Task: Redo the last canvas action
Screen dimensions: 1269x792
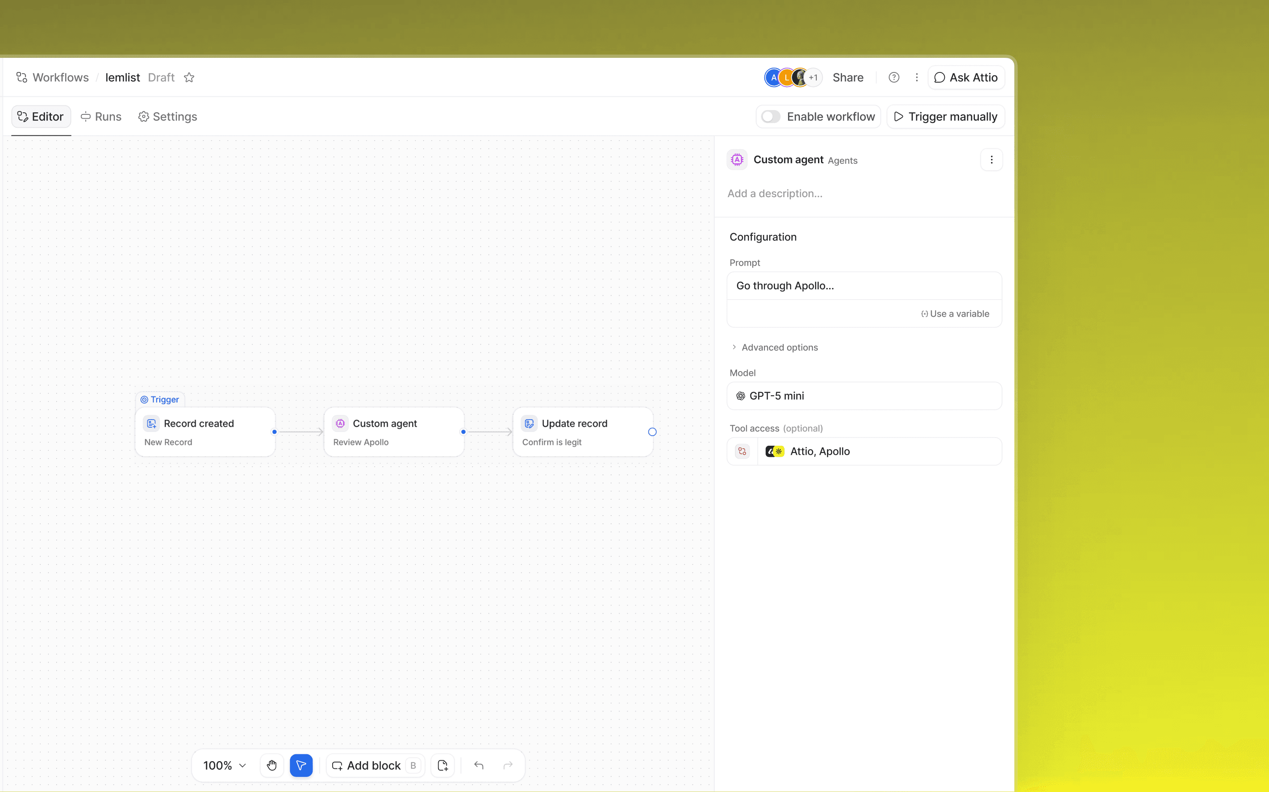Action: click(x=508, y=765)
